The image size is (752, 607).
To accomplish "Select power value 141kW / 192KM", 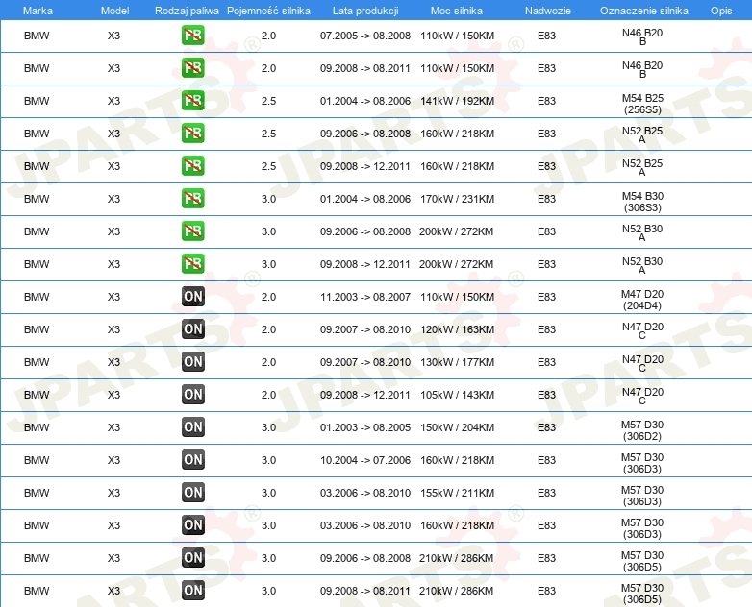I will [457, 101].
